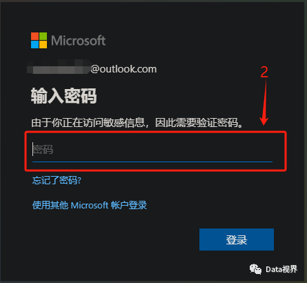The height and width of the screenshot is (283, 307).
Task: Click the red annotation arrow
Action: pyautogui.click(x=264, y=102)
